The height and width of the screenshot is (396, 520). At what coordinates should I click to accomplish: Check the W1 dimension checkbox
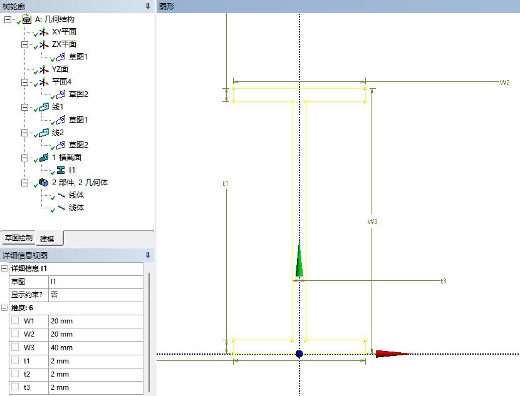[x=14, y=321]
